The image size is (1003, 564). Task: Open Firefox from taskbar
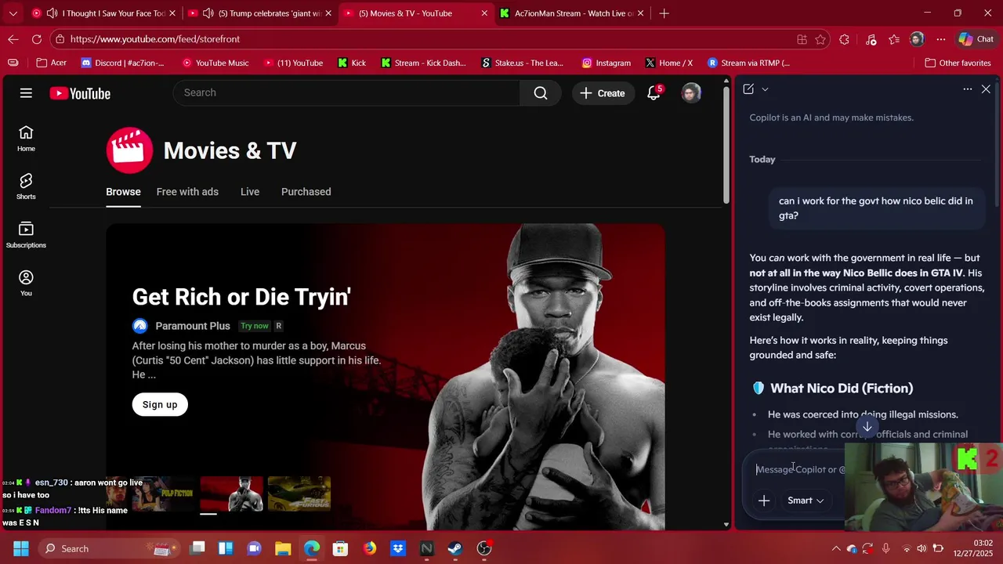point(369,548)
